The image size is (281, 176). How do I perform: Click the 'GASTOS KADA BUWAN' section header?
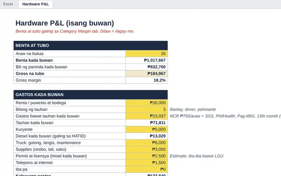(91, 95)
